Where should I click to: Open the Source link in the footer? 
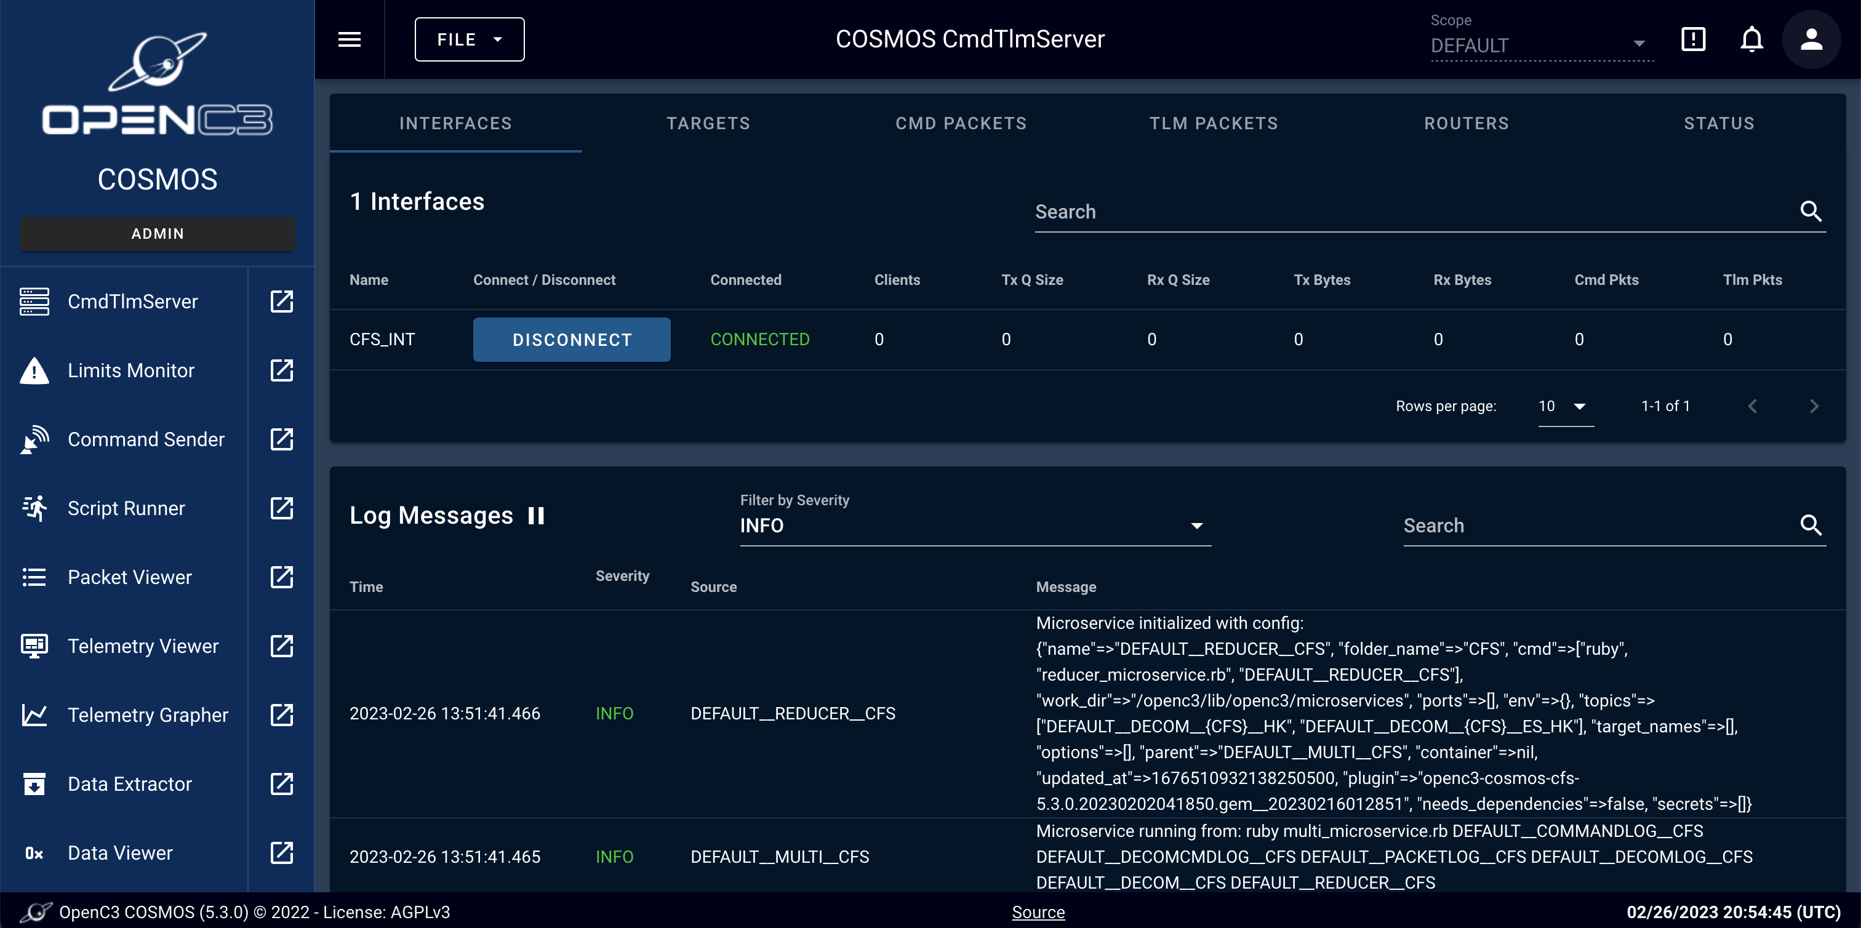1038,911
